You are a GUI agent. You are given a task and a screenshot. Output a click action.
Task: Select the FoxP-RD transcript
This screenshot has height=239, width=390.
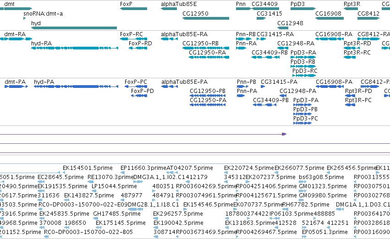pyautogui.click(x=138, y=48)
